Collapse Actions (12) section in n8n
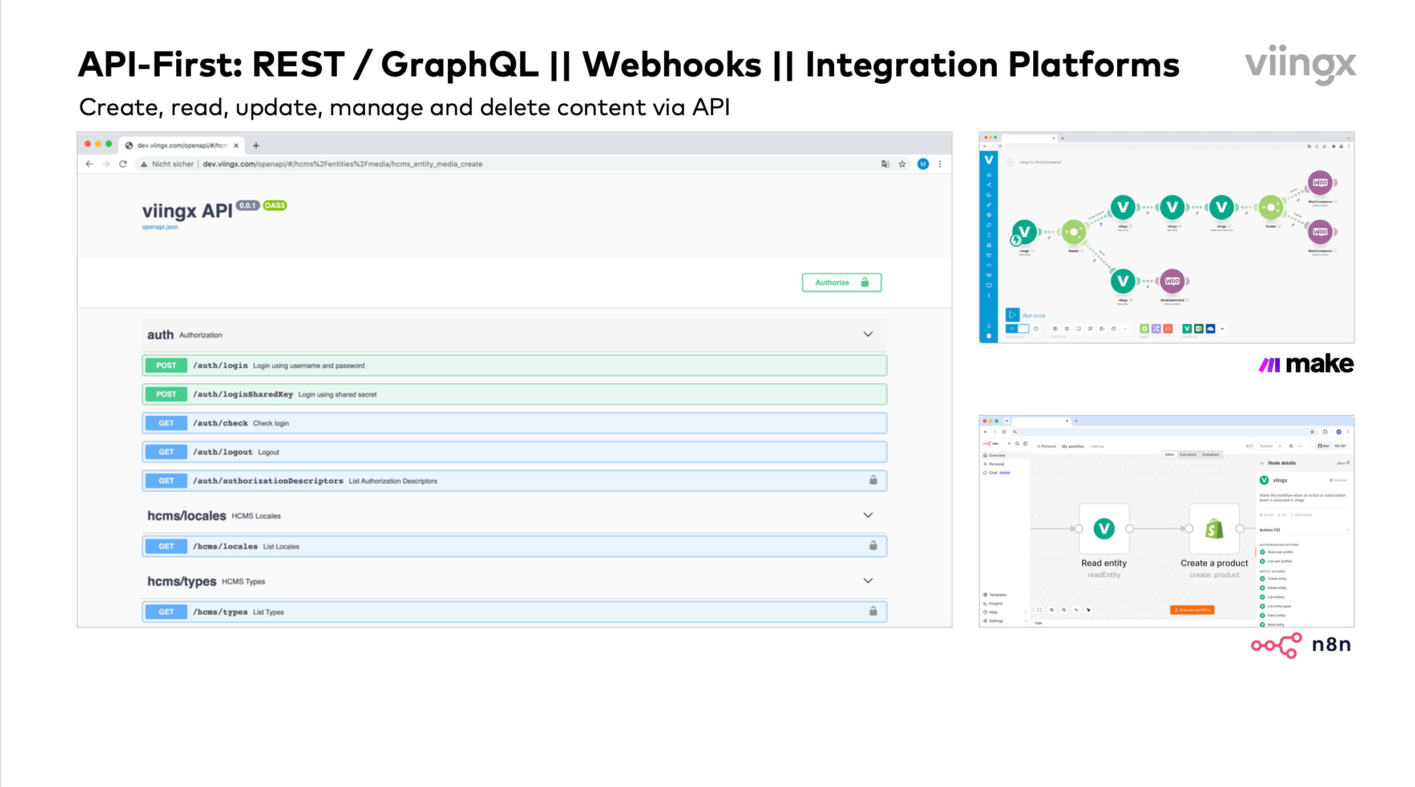The height and width of the screenshot is (787, 1415). [x=1348, y=530]
